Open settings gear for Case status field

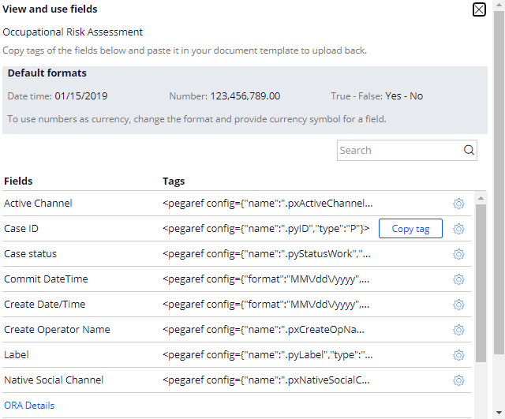coord(458,254)
